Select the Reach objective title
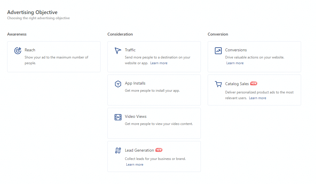The image size is (316, 184). (x=30, y=50)
